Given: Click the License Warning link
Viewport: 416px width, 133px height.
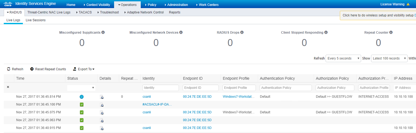Looking at the screenshot, I should tap(392, 4).
